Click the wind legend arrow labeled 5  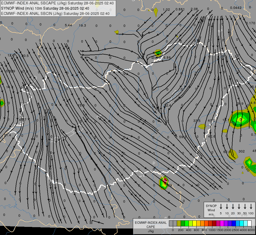221,207
